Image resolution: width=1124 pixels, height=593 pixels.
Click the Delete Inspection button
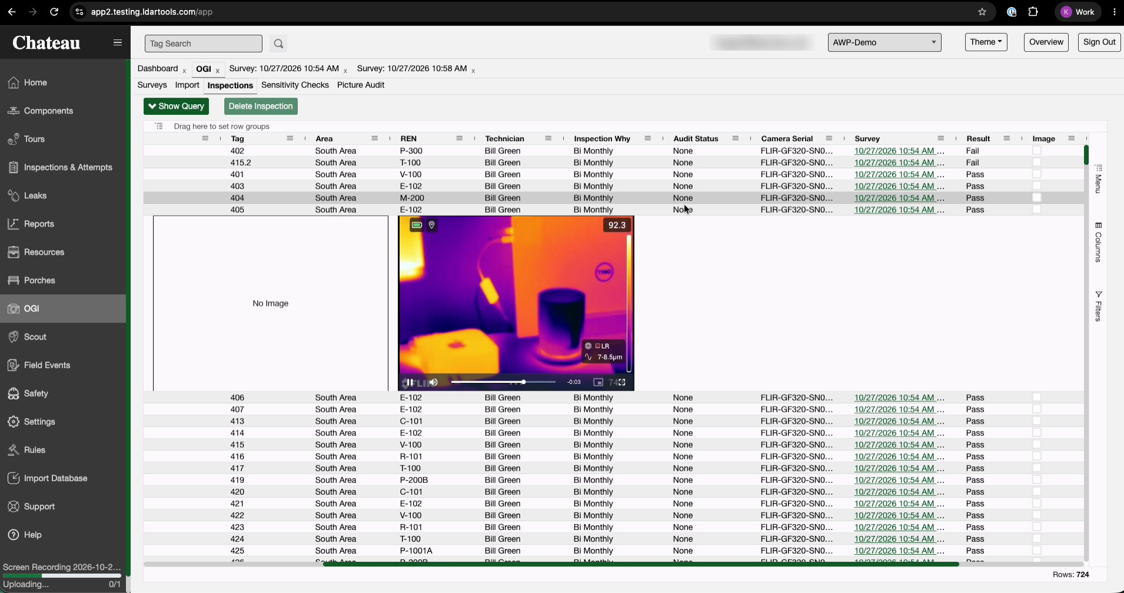(261, 106)
